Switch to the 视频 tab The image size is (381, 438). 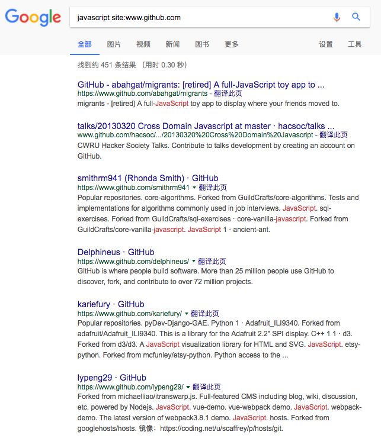coord(143,44)
